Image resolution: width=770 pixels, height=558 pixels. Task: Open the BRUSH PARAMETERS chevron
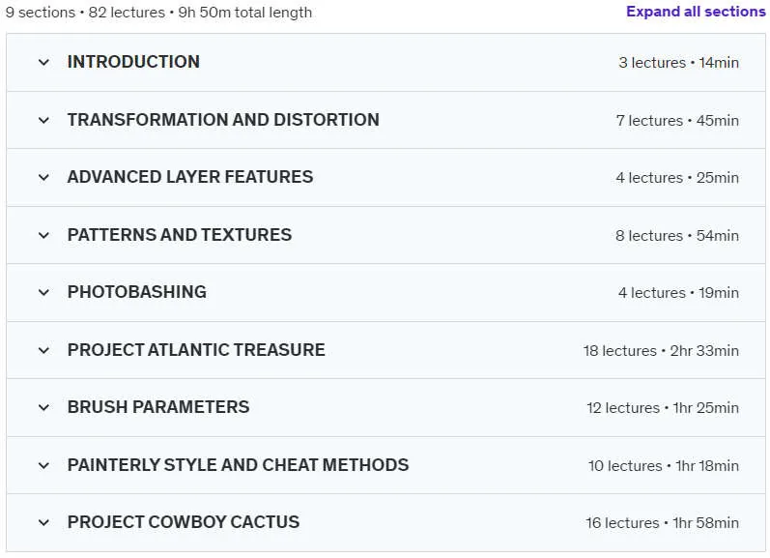43,407
